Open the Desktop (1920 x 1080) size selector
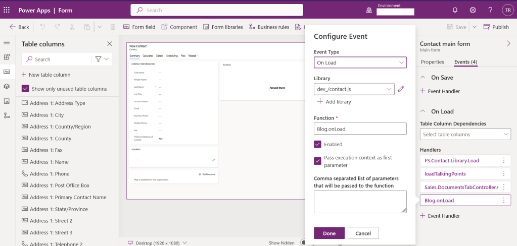 click(157, 243)
